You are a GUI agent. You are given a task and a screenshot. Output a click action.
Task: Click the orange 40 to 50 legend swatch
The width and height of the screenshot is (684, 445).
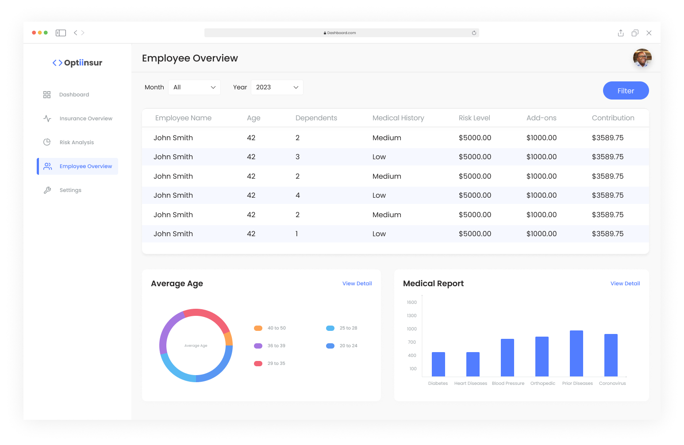click(x=258, y=328)
